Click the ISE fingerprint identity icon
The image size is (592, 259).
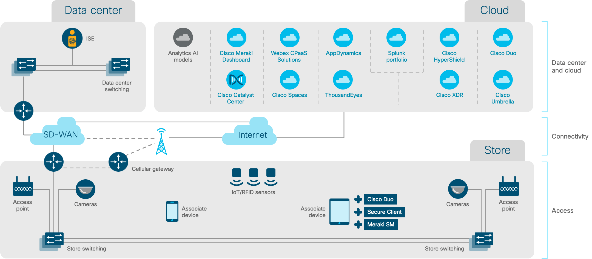[72, 38]
